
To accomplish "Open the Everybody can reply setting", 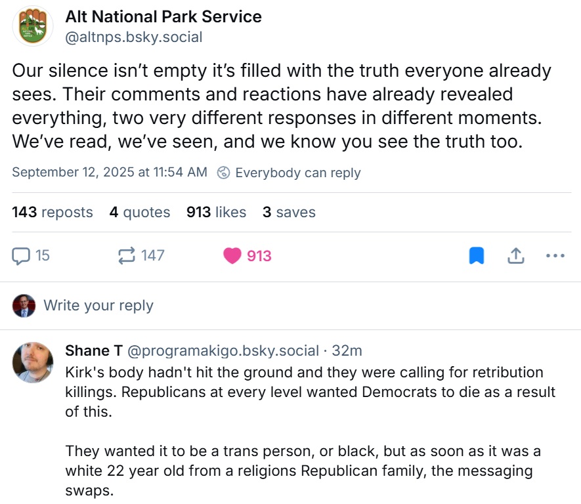I will coord(297,173).
